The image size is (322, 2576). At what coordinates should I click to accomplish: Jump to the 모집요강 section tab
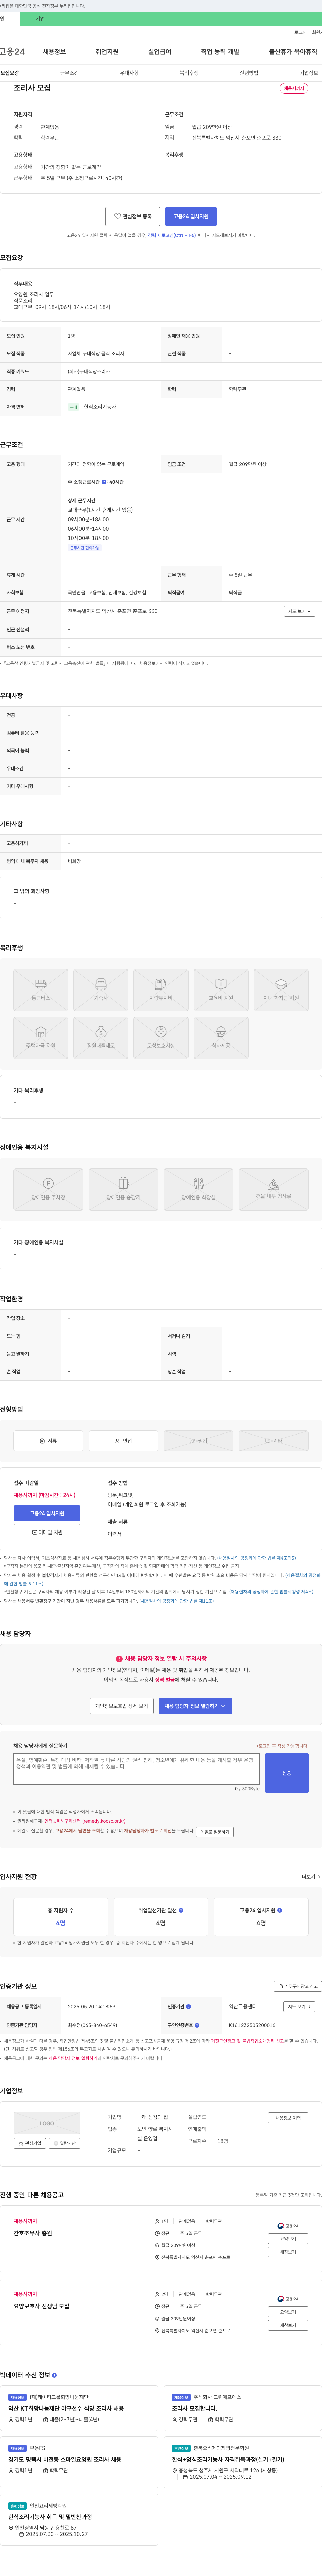(10, 73)
